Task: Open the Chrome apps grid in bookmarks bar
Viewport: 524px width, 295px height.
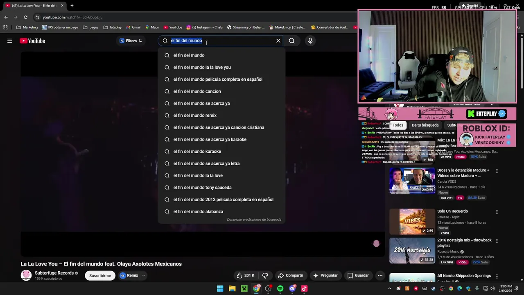Action: coord(5,27)
